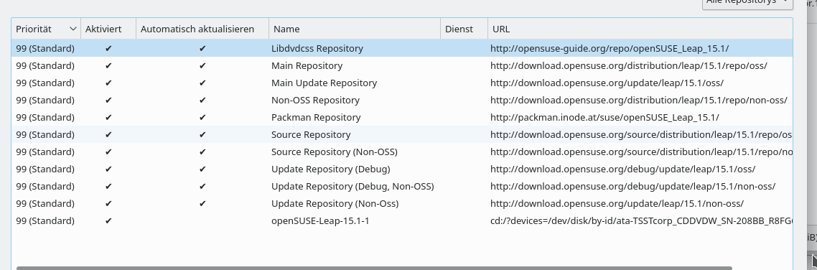Image resolution: width=817 pixels, height=270 pixels.
Task: Toggle Aktiviert for Packman Repository
Action: tap(108, 117)
